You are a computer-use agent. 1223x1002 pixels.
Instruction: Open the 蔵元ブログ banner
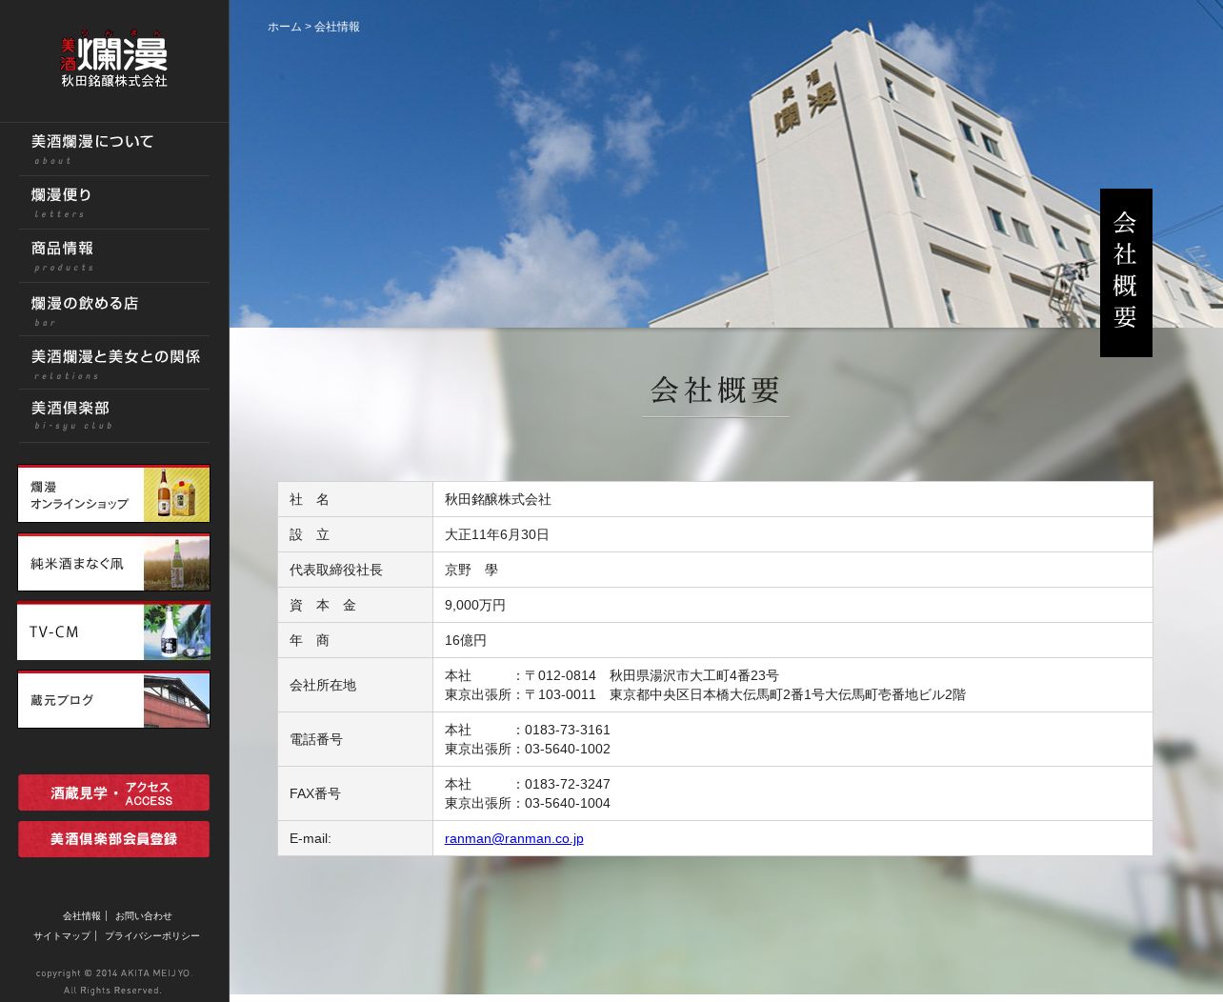click(x=113, y=699)
